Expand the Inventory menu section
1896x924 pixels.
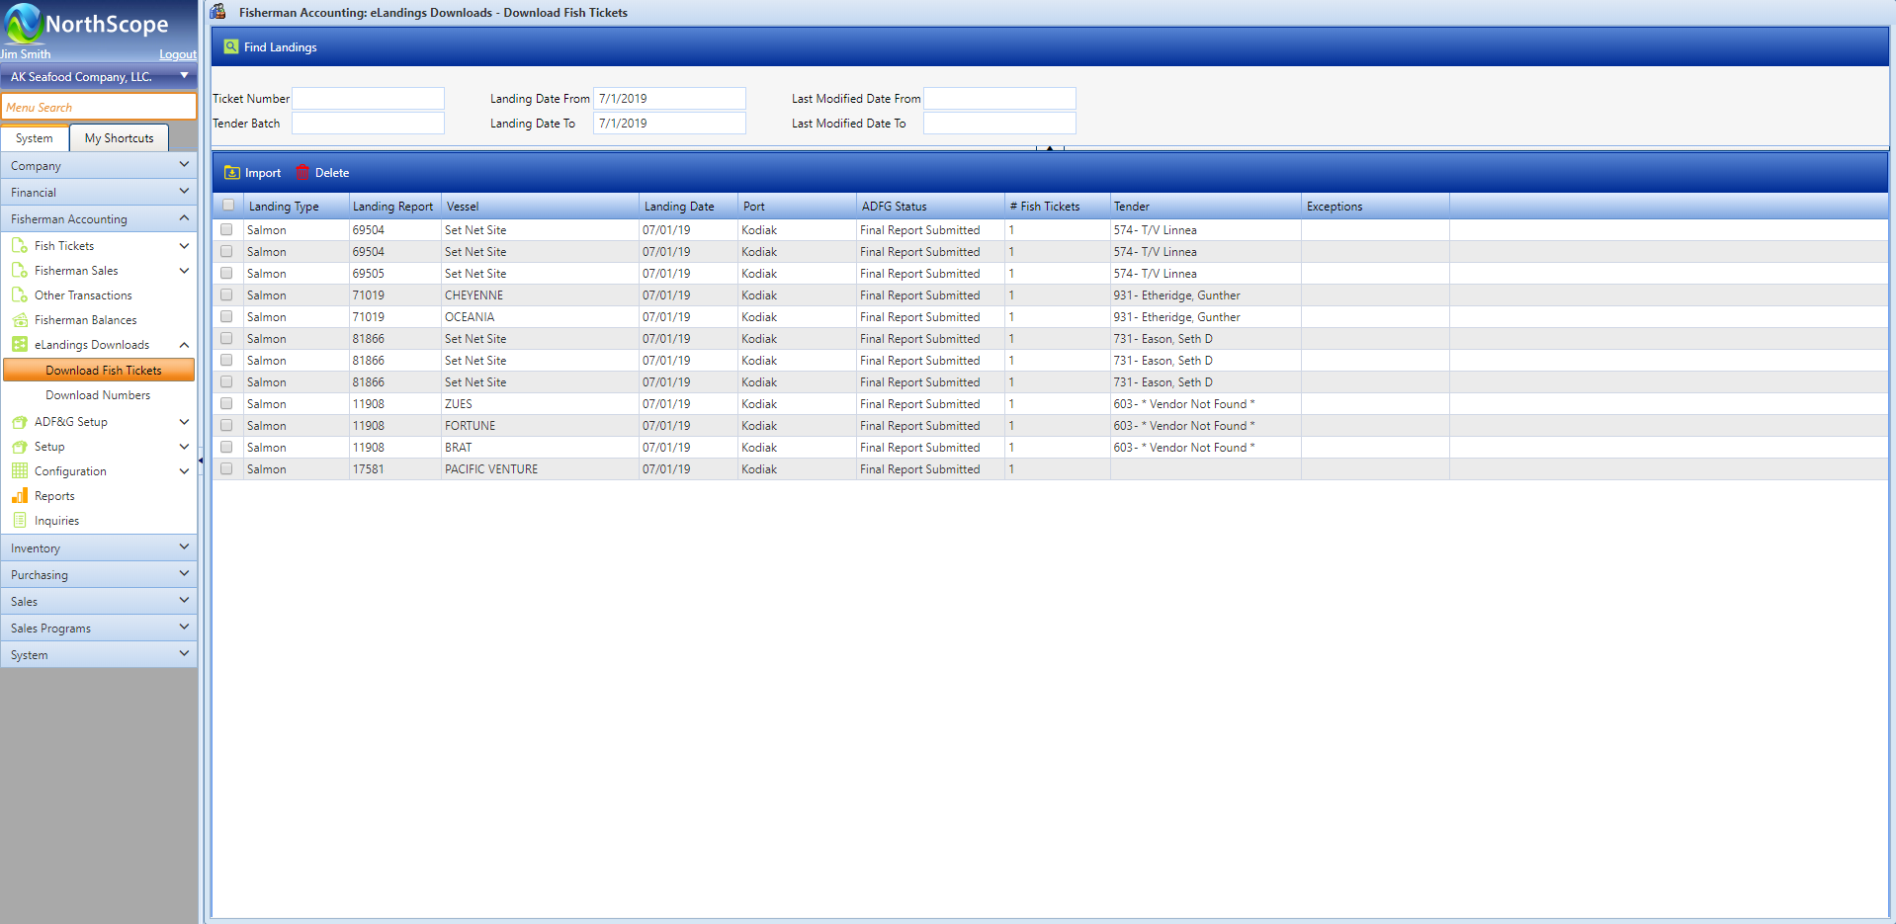(99, 547)
